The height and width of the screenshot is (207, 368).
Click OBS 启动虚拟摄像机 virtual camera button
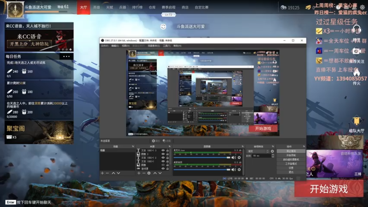coord(291,160)
